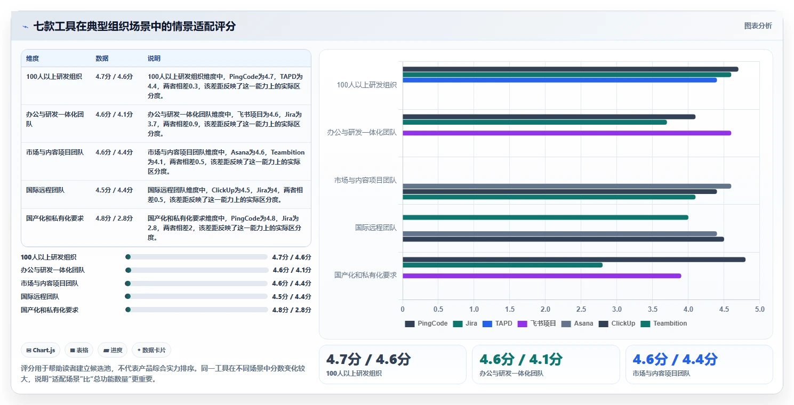794x405 pixels.
Task: Click the 维度 column header
Action: click(33, 59)
